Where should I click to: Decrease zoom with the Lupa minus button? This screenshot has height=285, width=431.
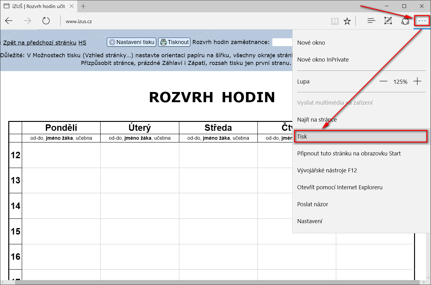tap(383, 82)
